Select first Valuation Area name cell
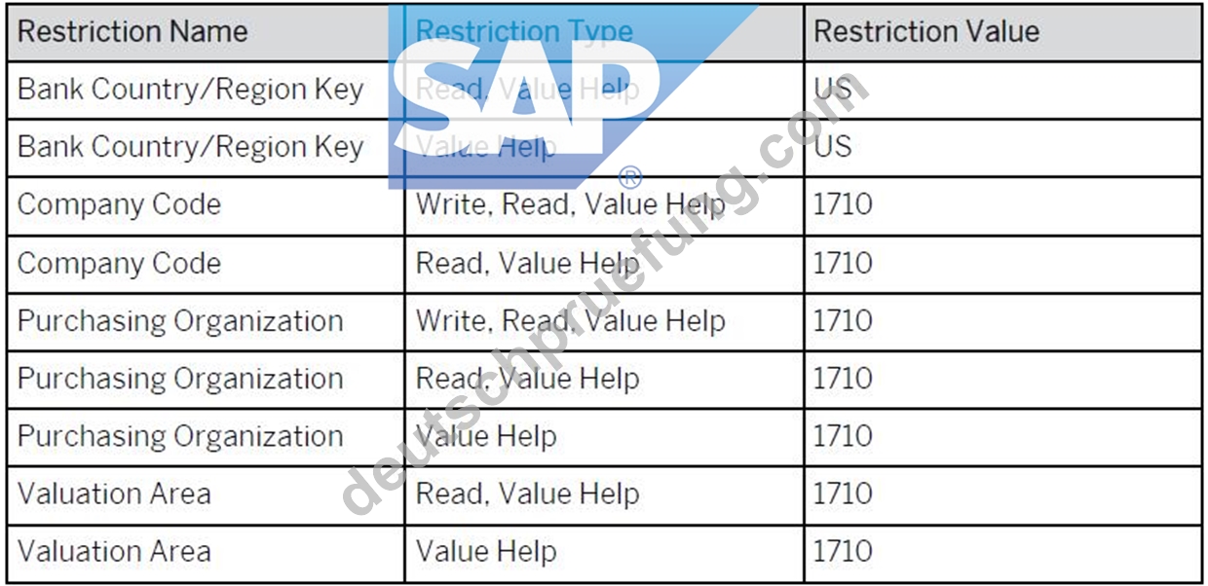This screenshot has height=586, width=1208. 206,494
